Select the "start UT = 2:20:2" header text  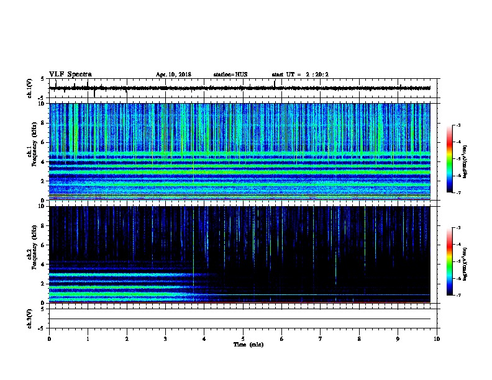point(300,75)
